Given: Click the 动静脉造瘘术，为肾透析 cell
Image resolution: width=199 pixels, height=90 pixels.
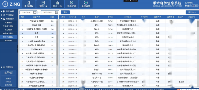Looking at the screenshot, I should point(128,78).
